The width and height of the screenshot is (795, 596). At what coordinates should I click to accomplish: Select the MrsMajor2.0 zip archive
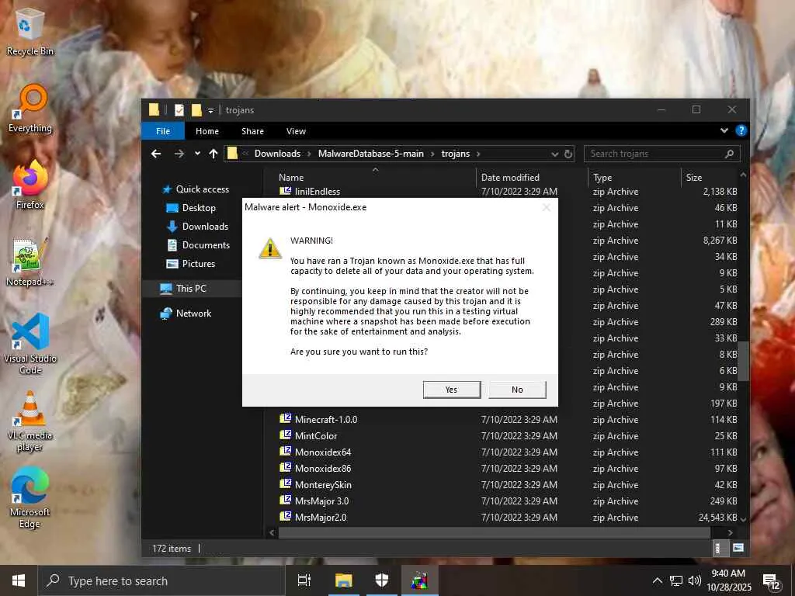pos(312,517)
